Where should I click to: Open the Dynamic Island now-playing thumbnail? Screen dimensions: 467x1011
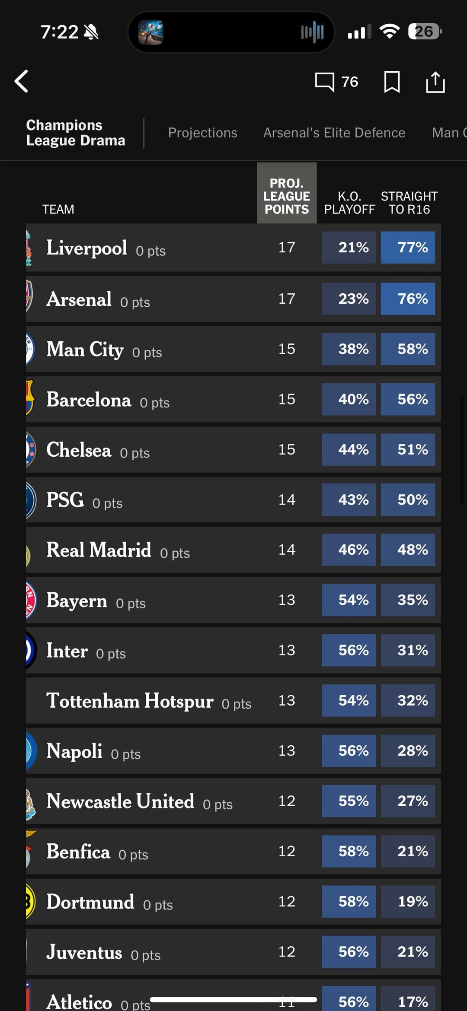(150, 32)
